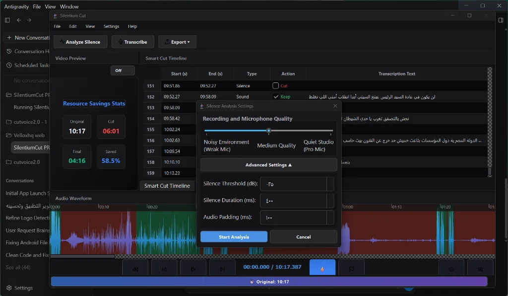Click the Action column header
Screen dimensions: 508x296
coord(288,74)
